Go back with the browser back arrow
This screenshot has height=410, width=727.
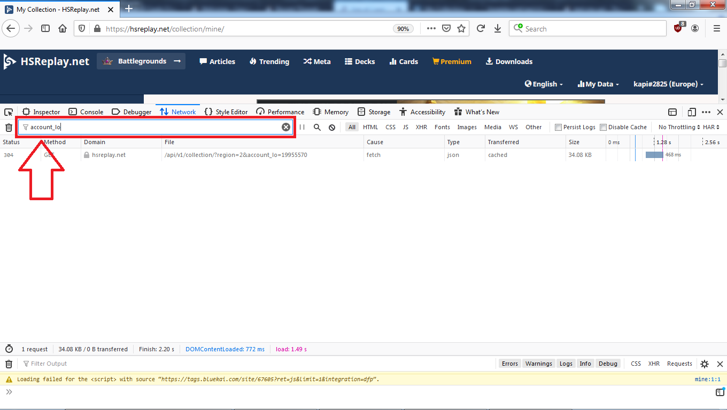click(x=11, y=28)
